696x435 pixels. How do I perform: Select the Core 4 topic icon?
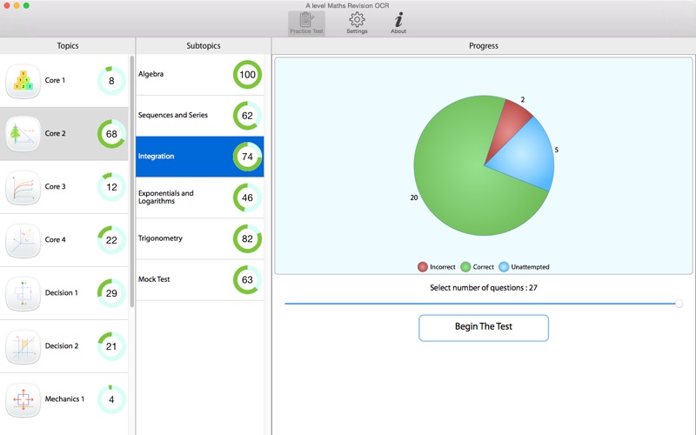tap(23, 241)
